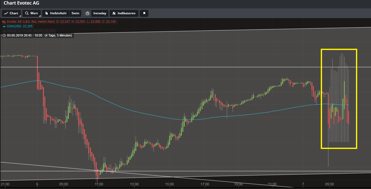Viewport: 371px width, 189px height.
Task: Click the fx icon on Indikatoren
Action: (114, 13)
